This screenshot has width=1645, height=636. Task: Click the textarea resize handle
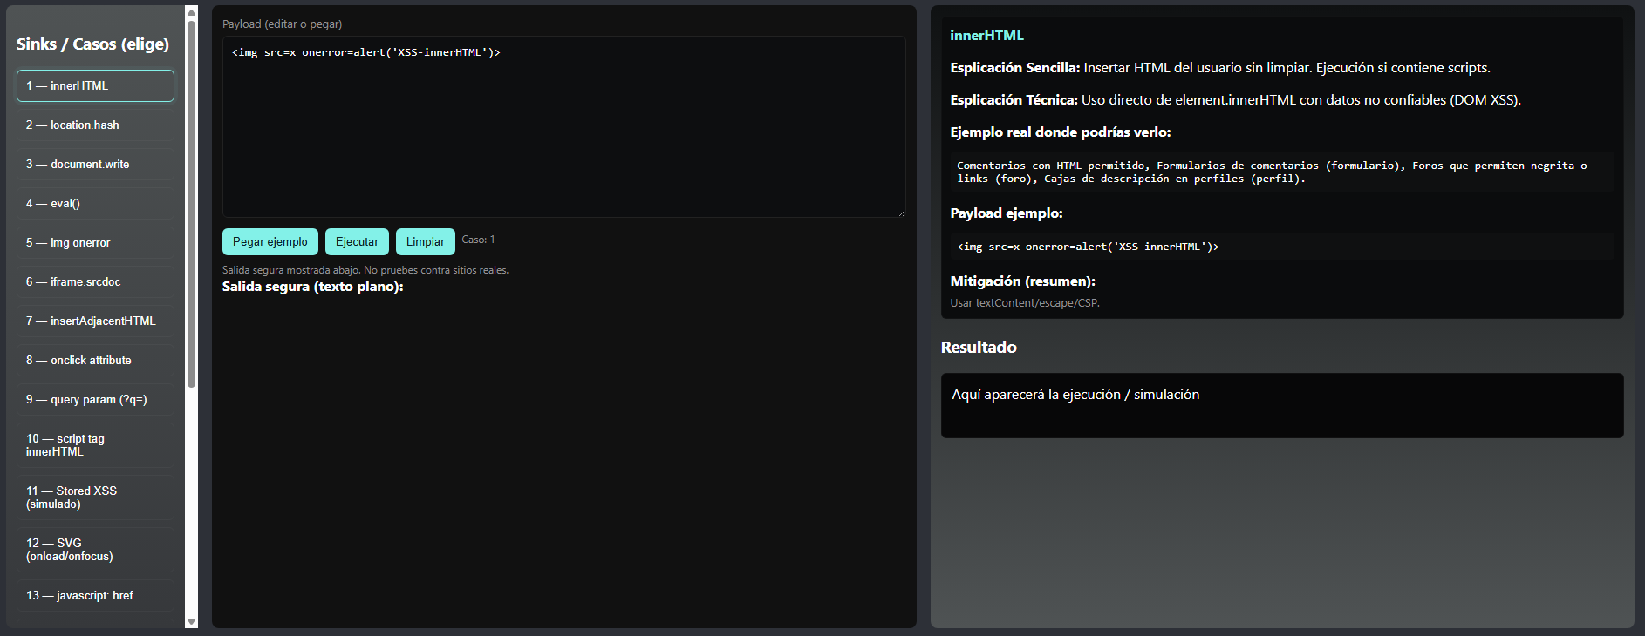901,213
